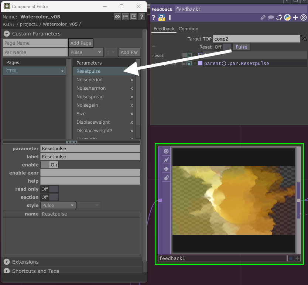Switch to the Common tab
This screenshot has height=285, width=308.
coord(188,29)
